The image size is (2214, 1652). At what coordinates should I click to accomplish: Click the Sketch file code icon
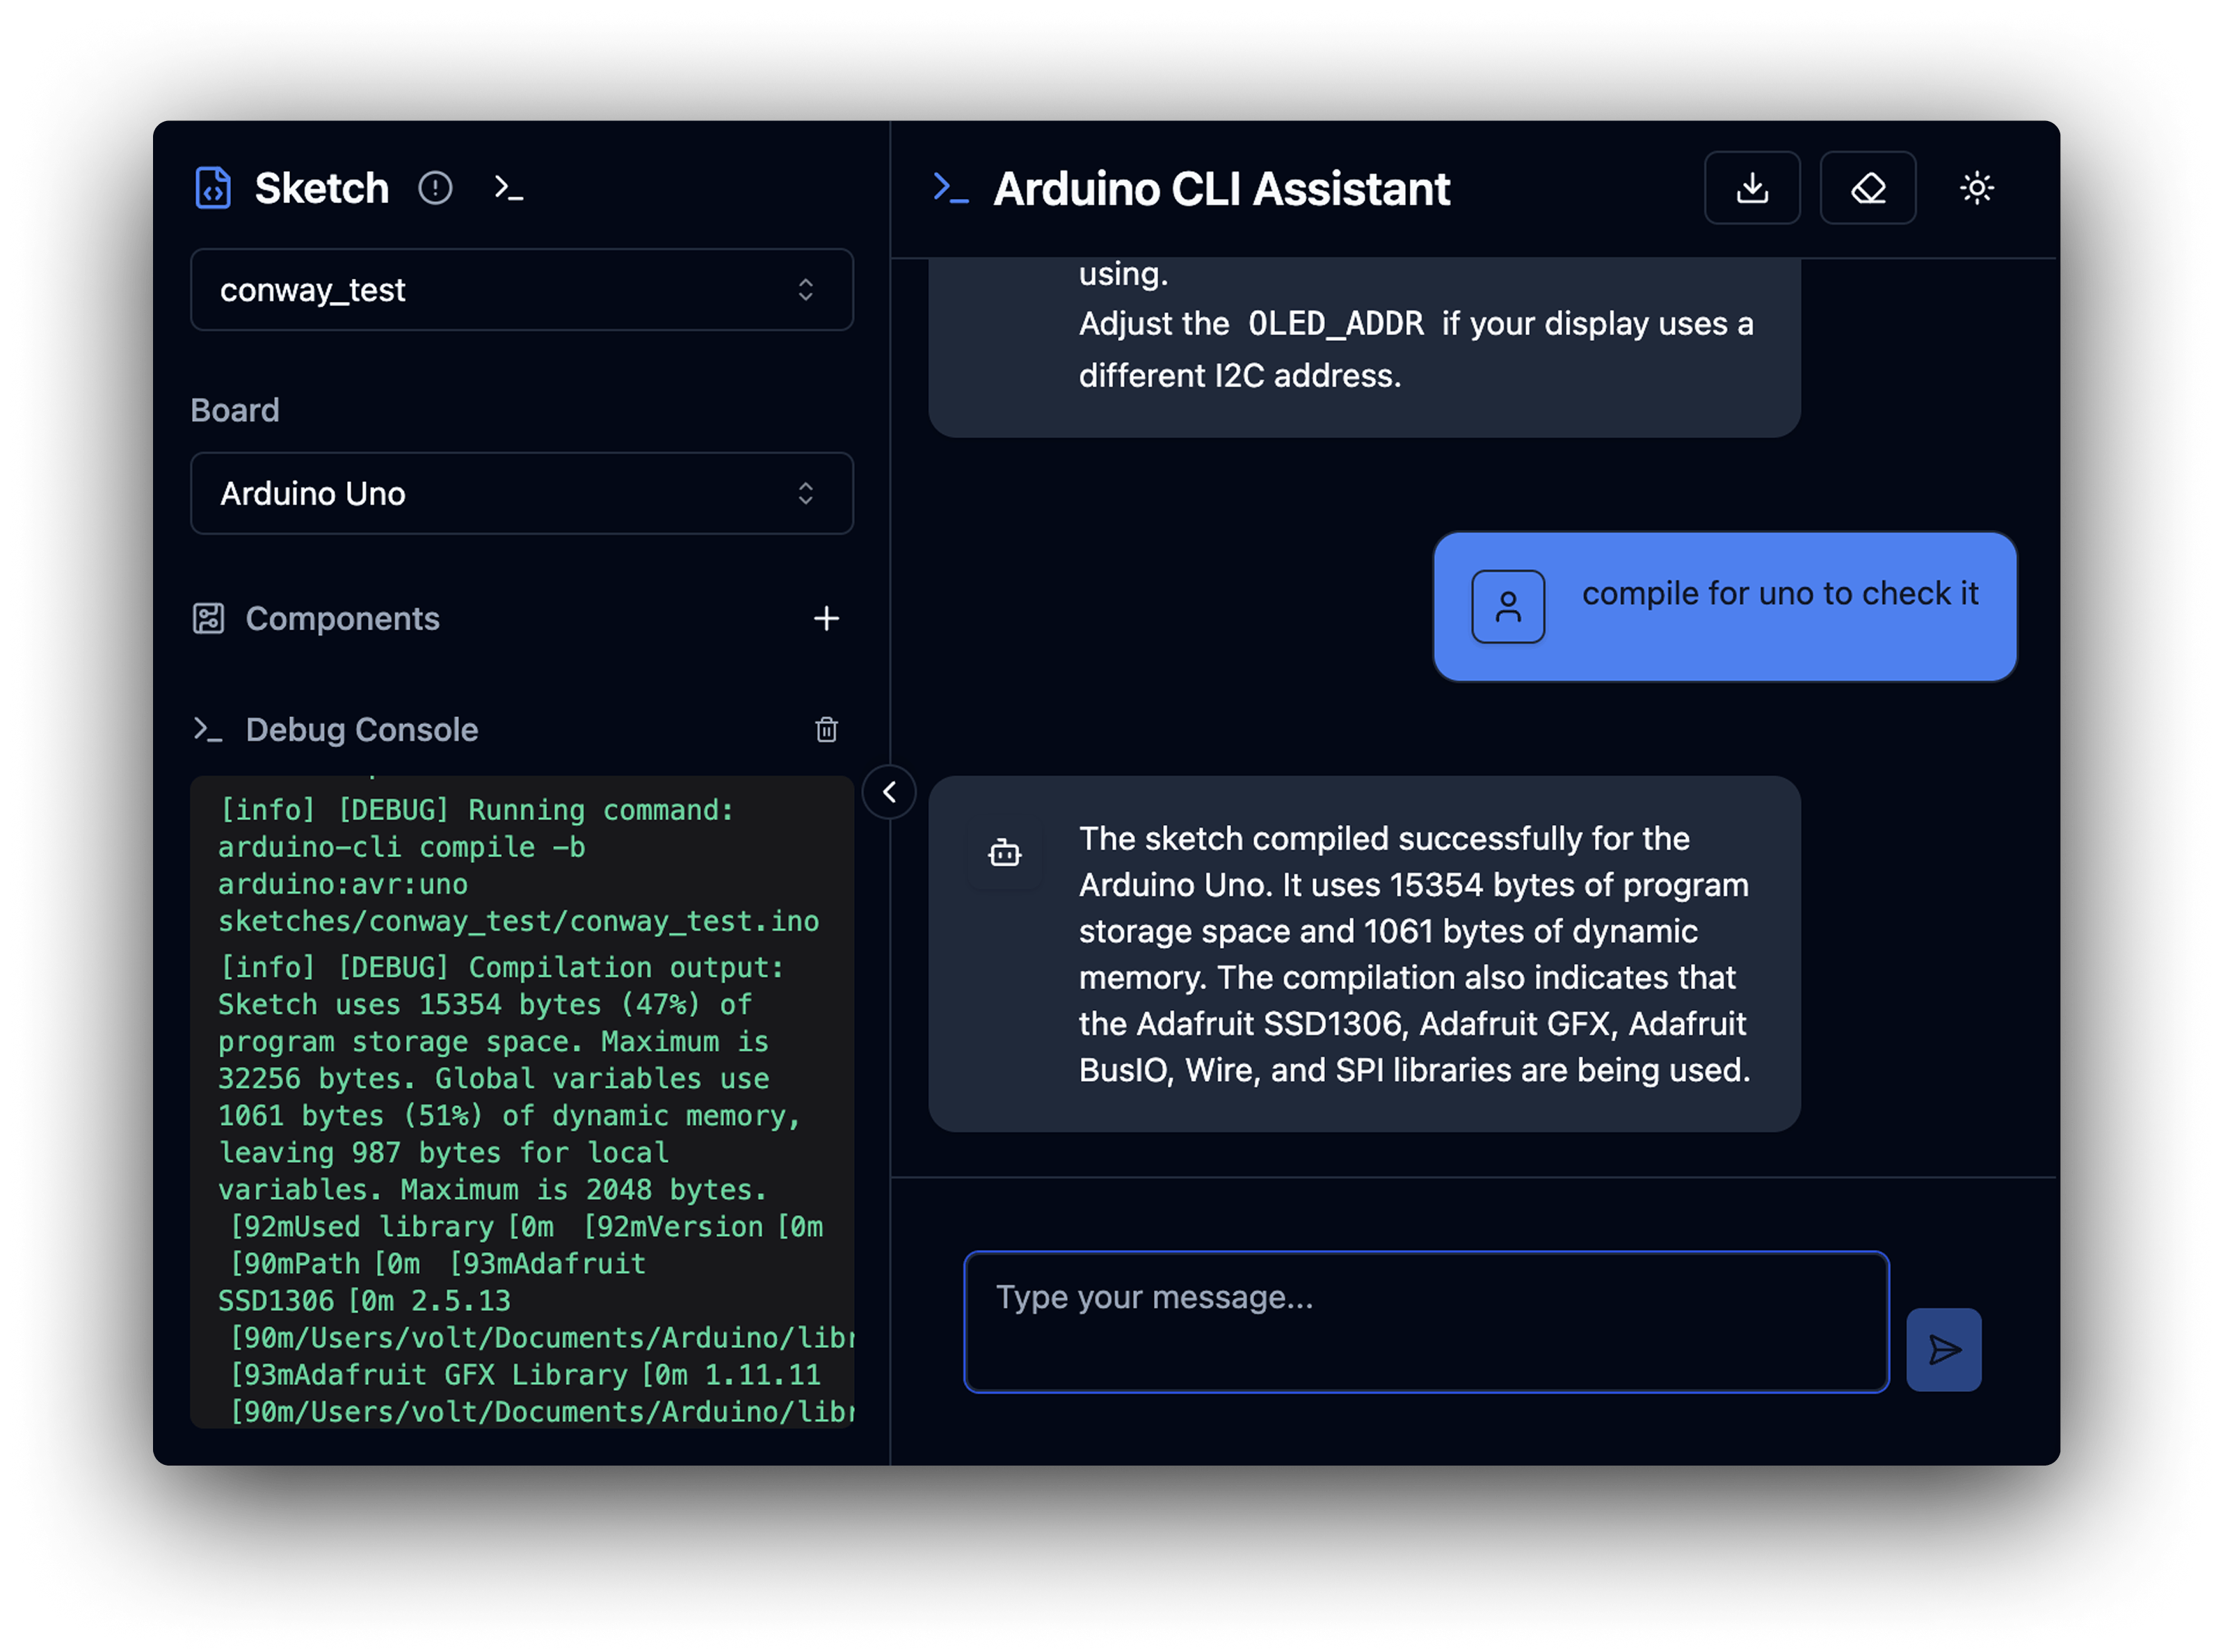coord(212,188)
